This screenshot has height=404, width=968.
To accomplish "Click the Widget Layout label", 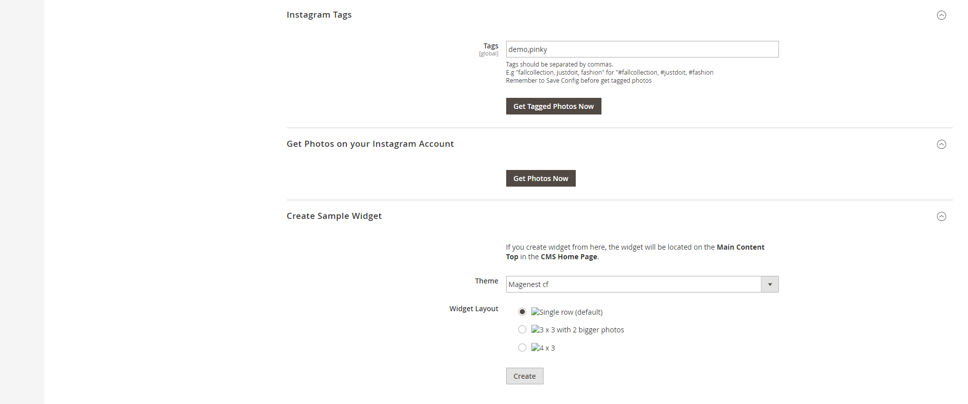I will click(474, 309).
